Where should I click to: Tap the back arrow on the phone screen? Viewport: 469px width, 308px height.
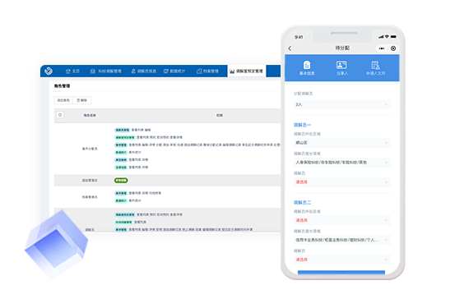pyautogui.click(x=290, y=48)
